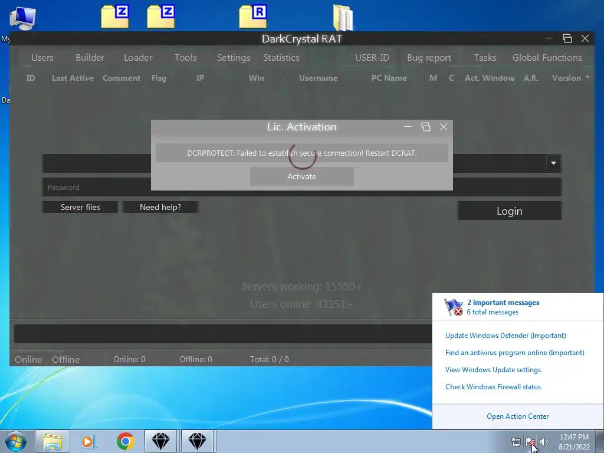
Task: Select the My Computer desktop icon
Action: point(22,18)
